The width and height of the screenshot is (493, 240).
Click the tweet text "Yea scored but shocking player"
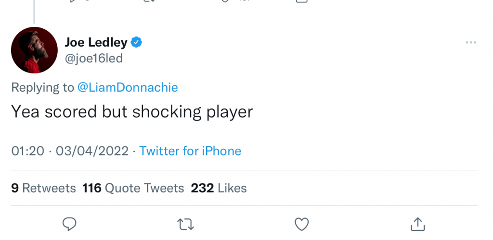click(131, 112)
